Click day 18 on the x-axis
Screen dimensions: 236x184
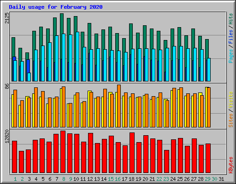click(x=131, y=179)
